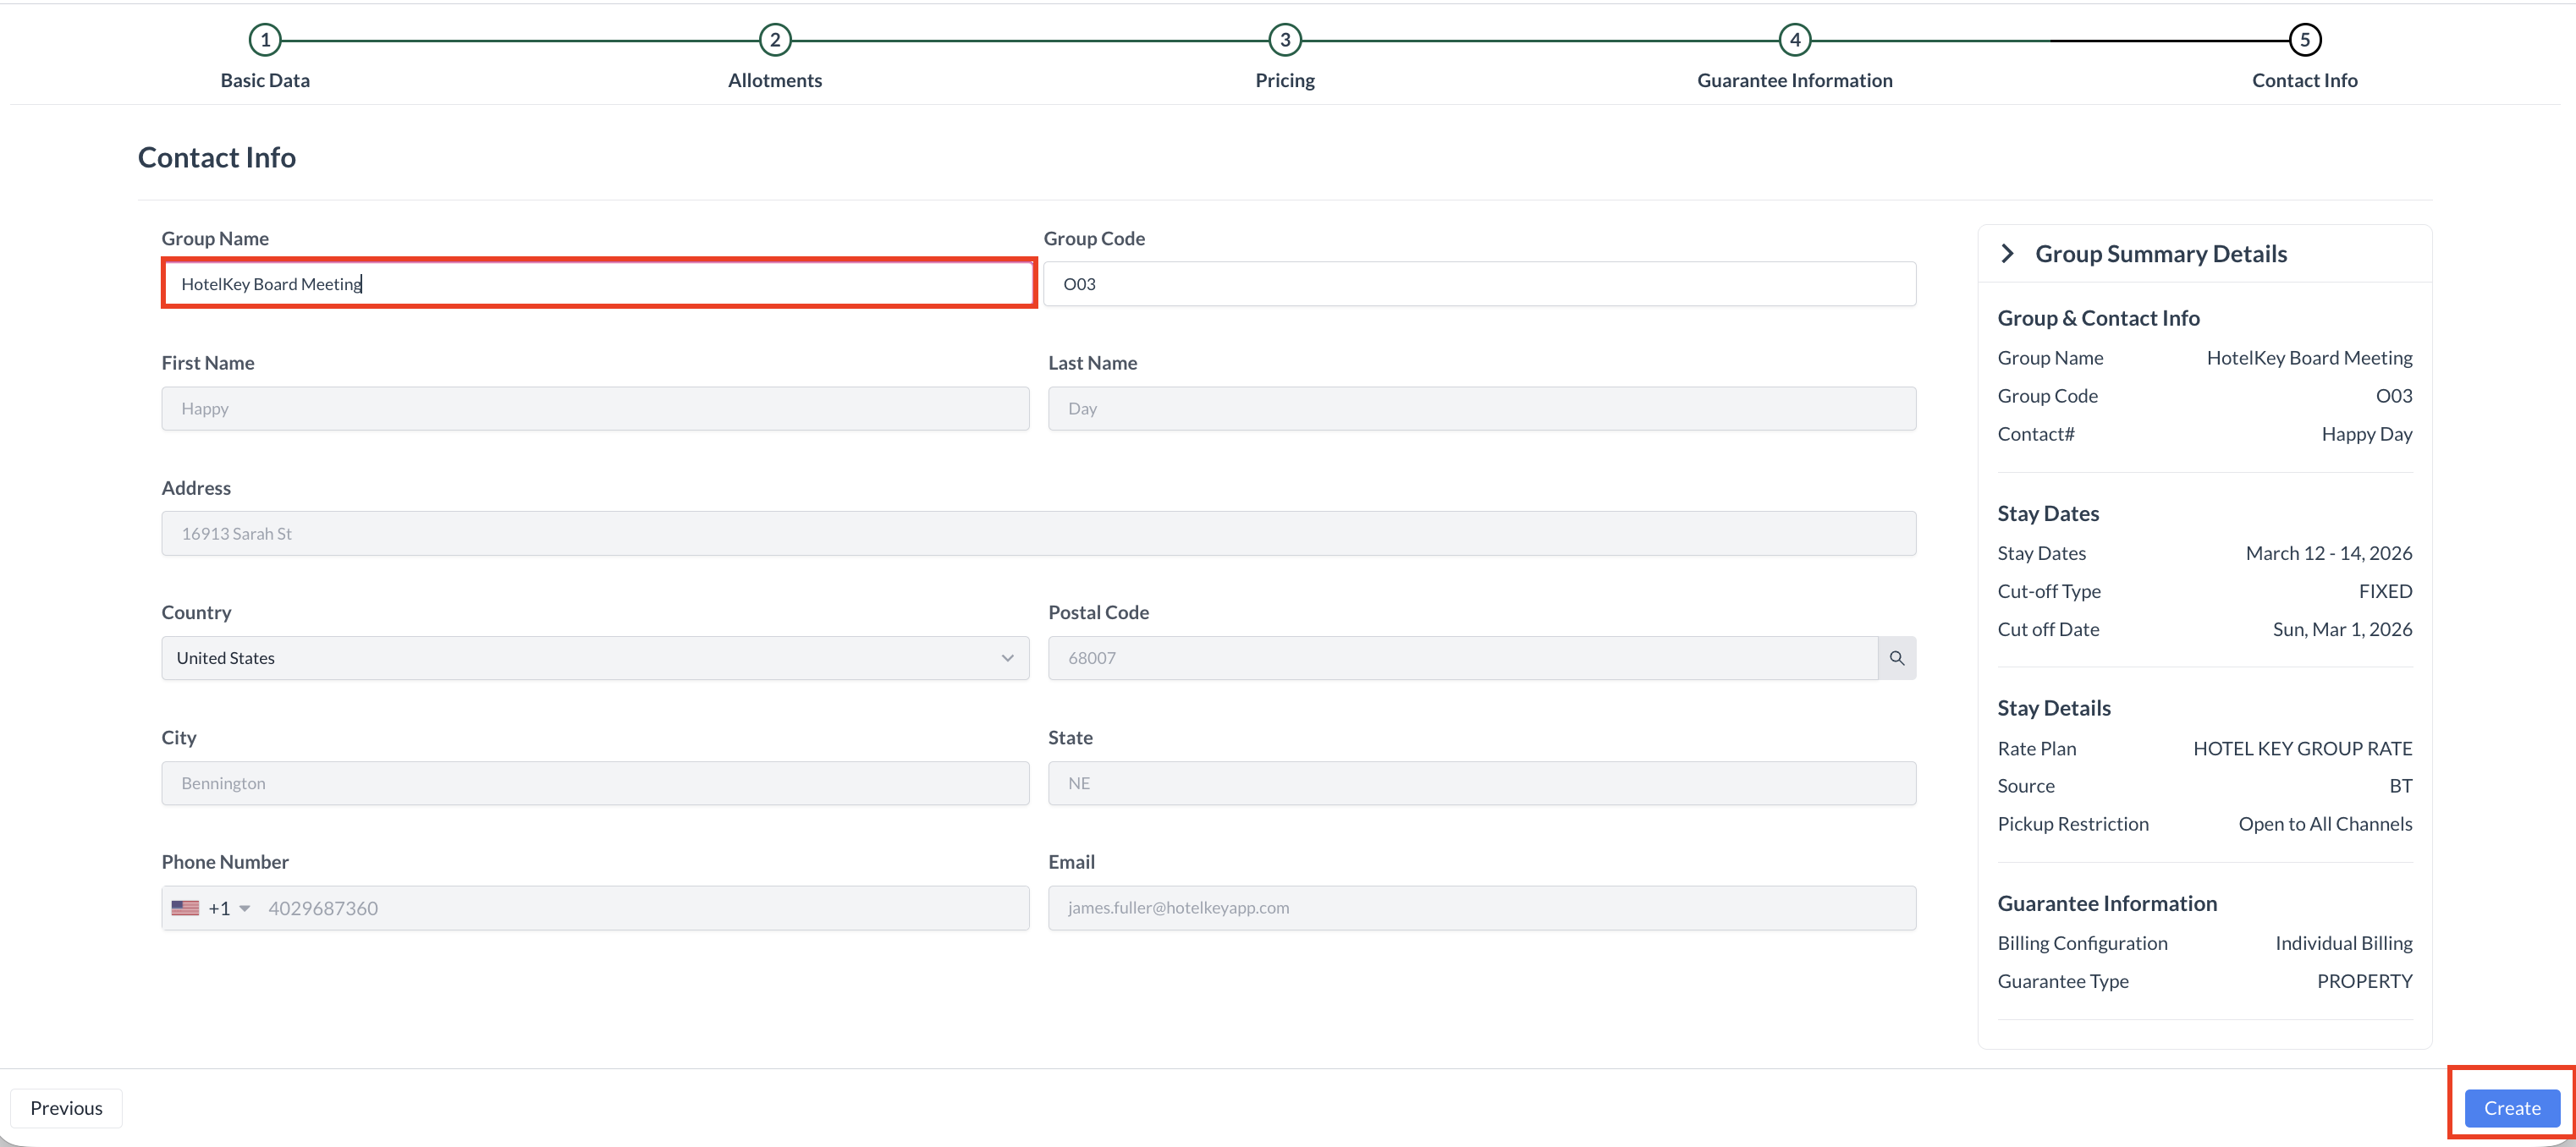This screenshot has width=2576, height=1147.
Task: Click the Postal Code search magnifier icon
Action: [x=1896, y=658]
